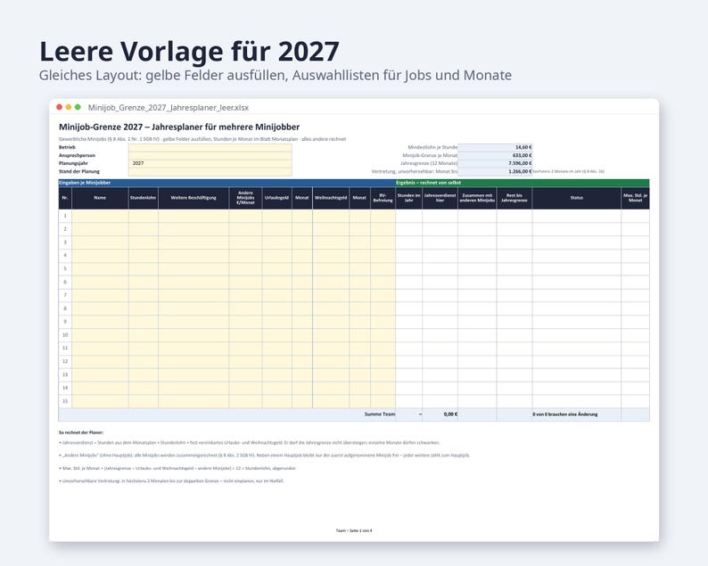
Task: Click the 'Rest bis Jahresgrenze' column header
Action: tap(515, 198)
